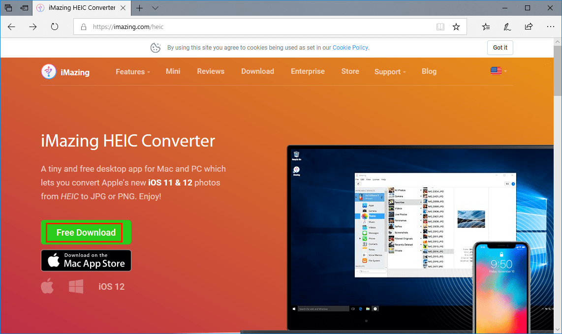
Task: Open the Blog page
Action: click(429, 71)
